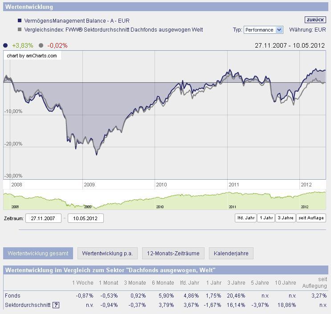Viewport: 331px width, 314px height.
Task: Click the blue circle next to +3,83%
Action: pyautogui.click(x=5, y=45)
